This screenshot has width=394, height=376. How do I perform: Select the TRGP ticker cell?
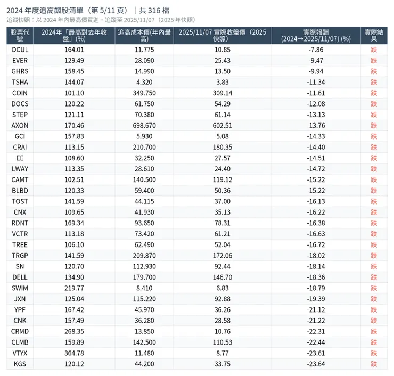20,256
